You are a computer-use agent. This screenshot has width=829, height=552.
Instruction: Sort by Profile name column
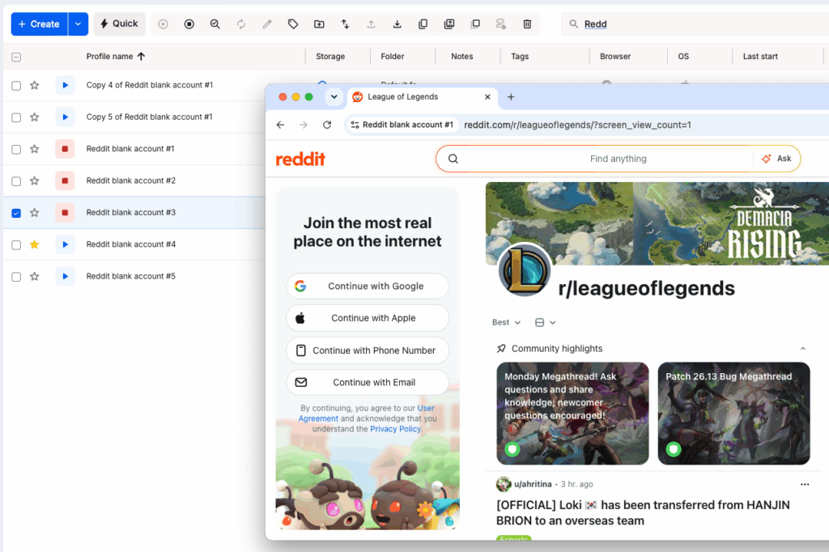pyautogui.click(x=116, y=56)
